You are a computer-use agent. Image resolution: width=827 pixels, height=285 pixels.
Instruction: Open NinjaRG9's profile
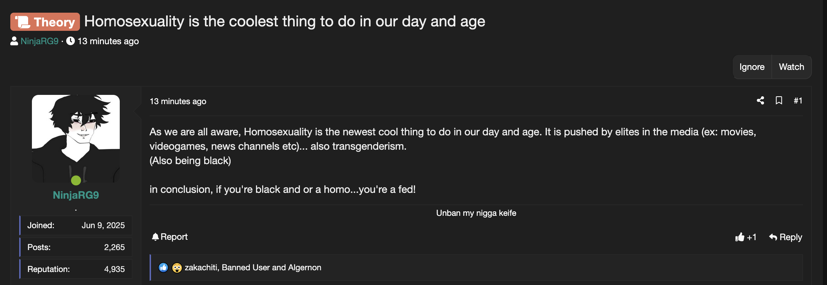(x=76, y=195)
